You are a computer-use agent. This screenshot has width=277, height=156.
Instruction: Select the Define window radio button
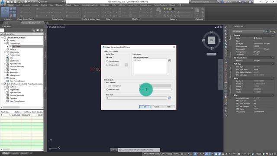[x=107, y=65]
